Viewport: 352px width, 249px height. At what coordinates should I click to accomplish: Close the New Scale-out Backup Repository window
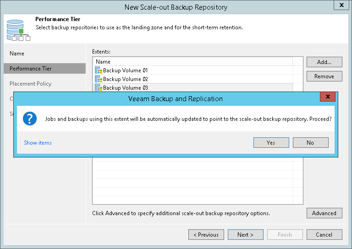[x=341, y=6]
